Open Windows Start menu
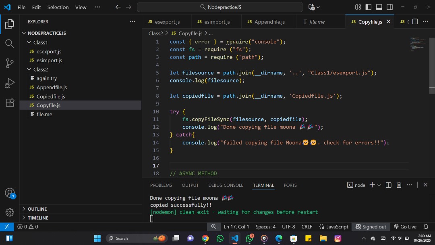This screenshot has width=435, height=245. click(97, 238)
